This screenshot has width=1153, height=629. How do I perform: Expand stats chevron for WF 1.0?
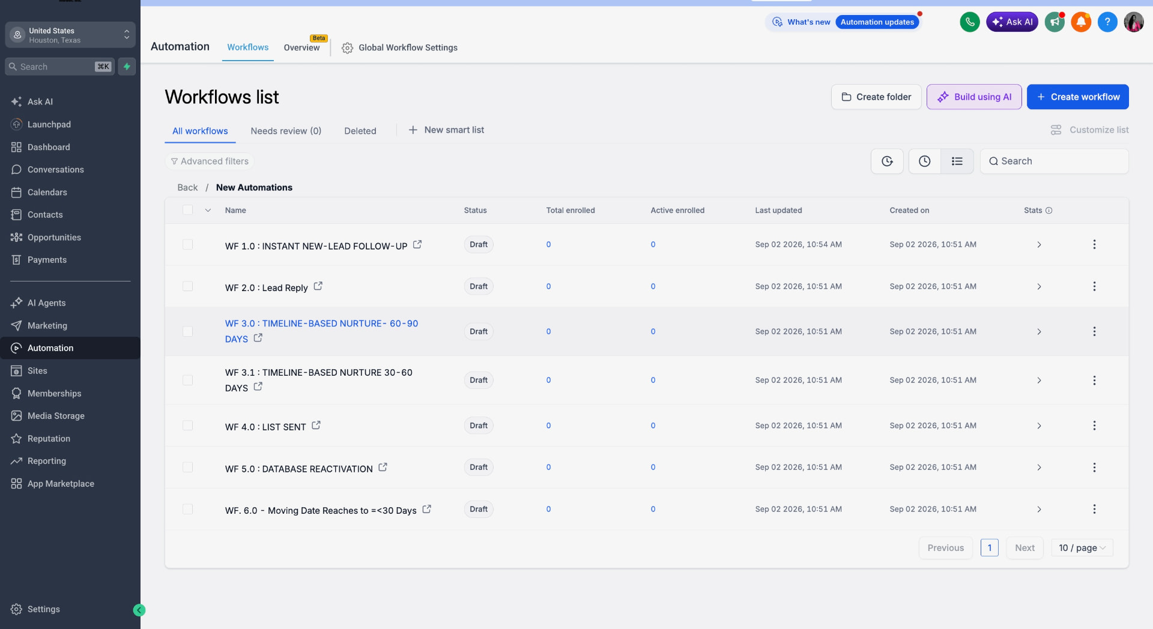1039,244
